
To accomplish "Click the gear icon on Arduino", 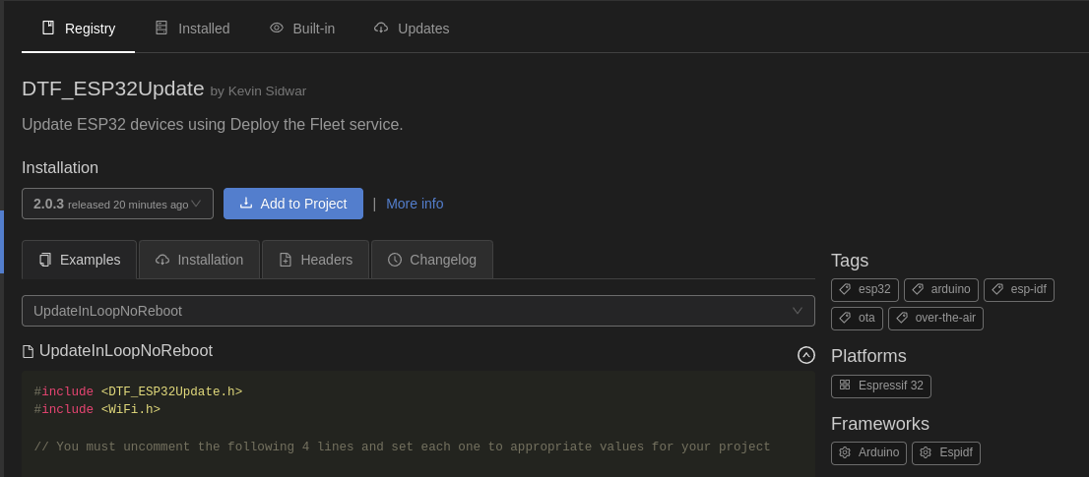I will point(845,452).
